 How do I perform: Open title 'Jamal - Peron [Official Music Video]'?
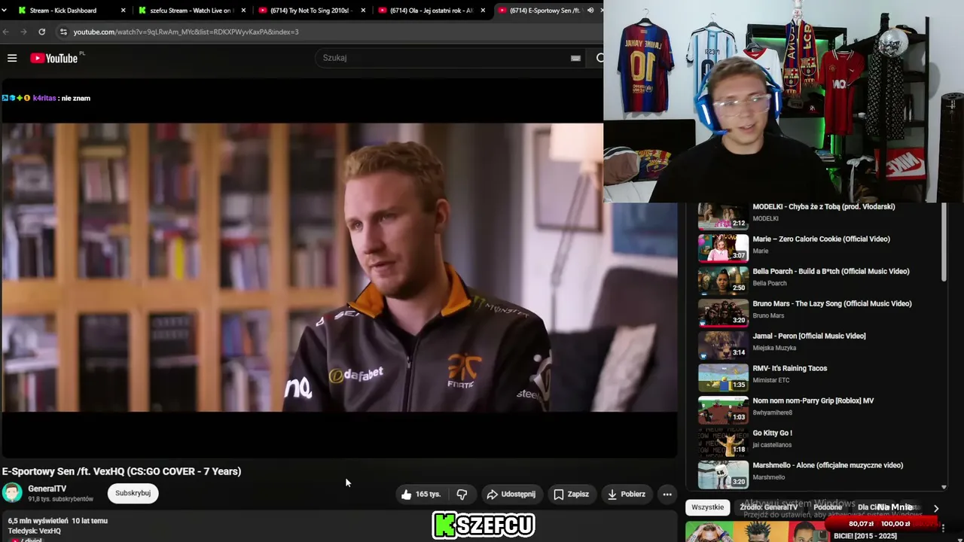click(x=810, y=336)
